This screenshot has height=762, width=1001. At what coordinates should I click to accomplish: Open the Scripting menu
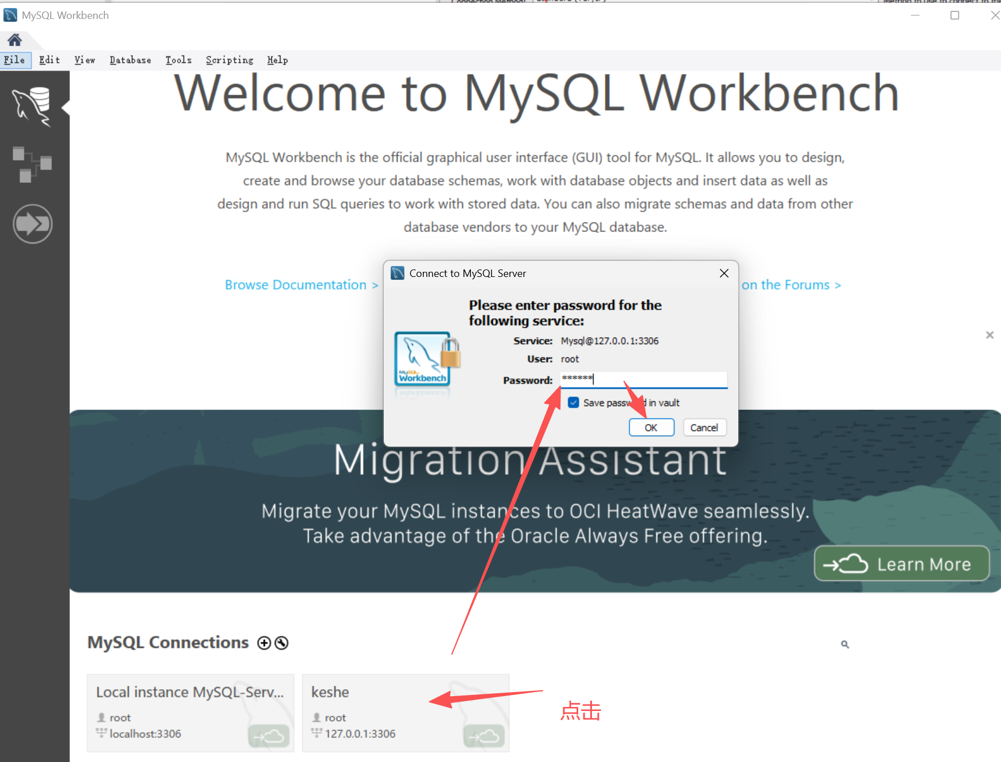(x=229, y=60)
